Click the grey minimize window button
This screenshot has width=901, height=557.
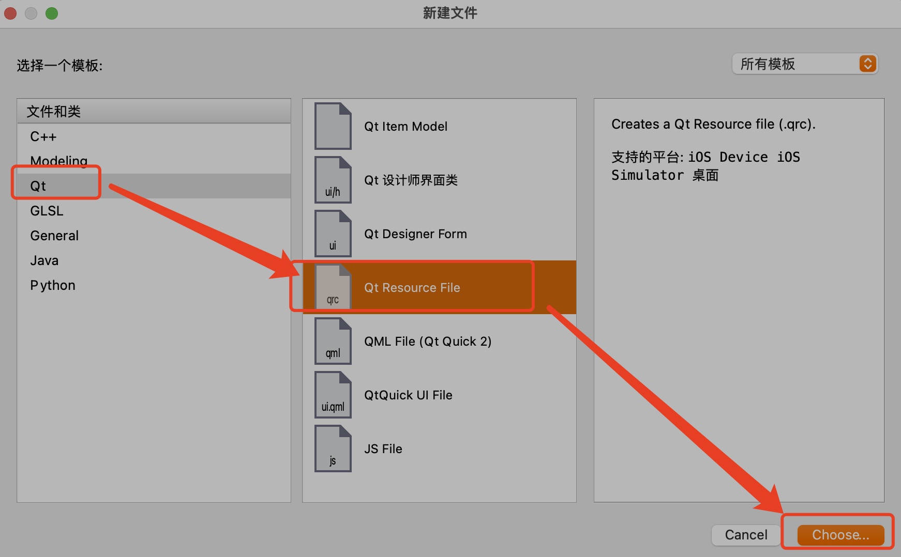pyautogui.click(x=31, y=13)
